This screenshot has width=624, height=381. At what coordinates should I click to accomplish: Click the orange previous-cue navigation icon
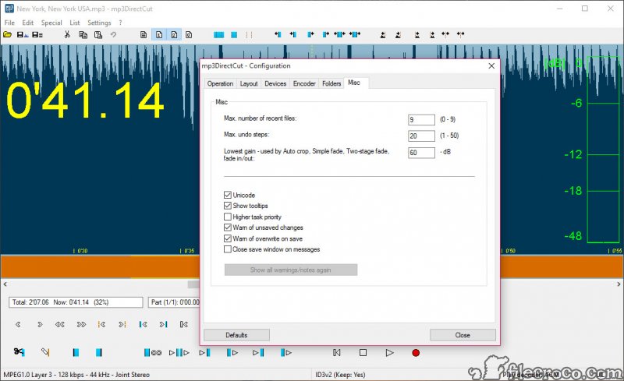pos(101,325)
